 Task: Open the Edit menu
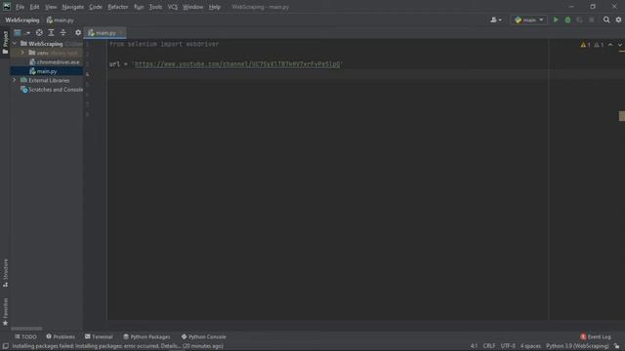[x=35, y=7]
